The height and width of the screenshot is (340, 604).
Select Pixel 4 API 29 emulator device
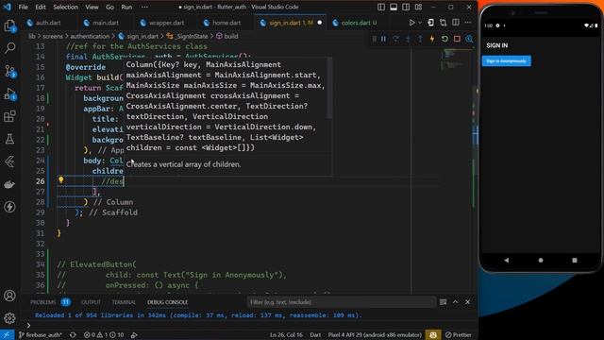375,334
